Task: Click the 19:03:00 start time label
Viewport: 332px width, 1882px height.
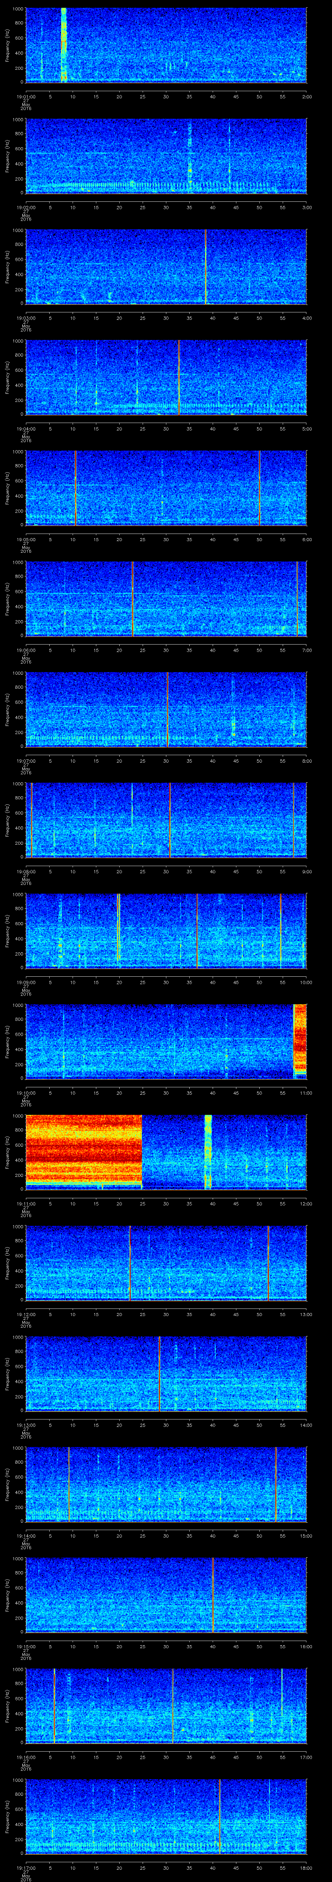Action: (26, 318)
